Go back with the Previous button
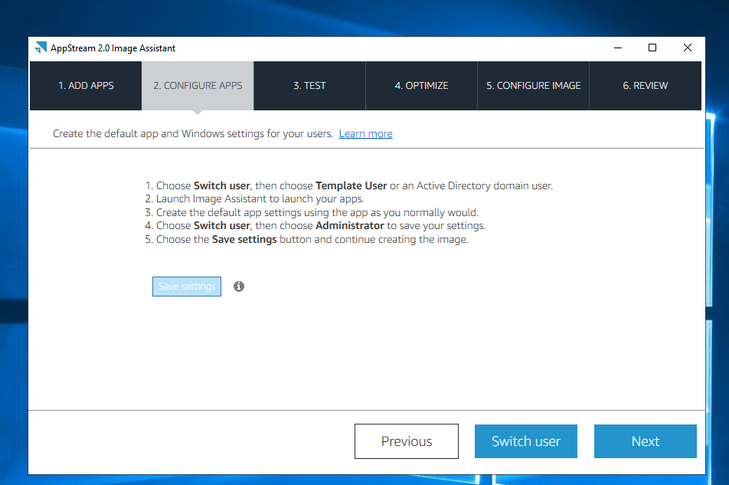The image size is (729, 485). 407,441
